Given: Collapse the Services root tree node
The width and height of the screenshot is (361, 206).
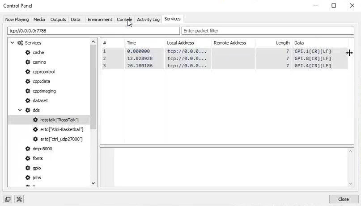Looking at the screenshot, I should pyautogui.click(x=12, y=43).
